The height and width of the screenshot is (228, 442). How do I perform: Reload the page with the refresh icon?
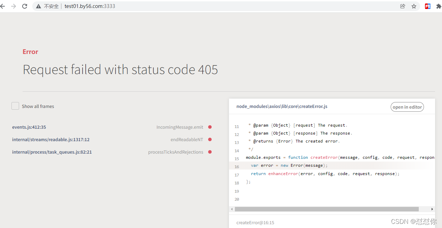25,6
